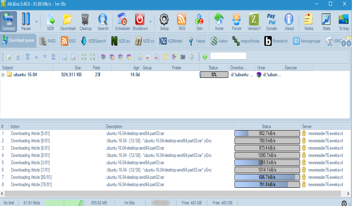Click the Unrar column header
Viewport: 352px width, 206px height.
pyautogui.click(x=269, y=68)
